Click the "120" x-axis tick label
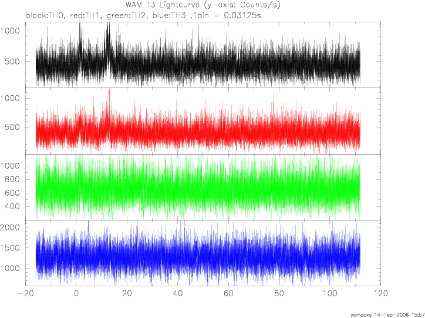 pos(380,293)
